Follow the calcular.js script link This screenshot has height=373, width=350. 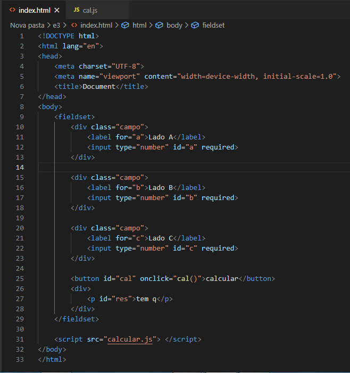point(130,339)
